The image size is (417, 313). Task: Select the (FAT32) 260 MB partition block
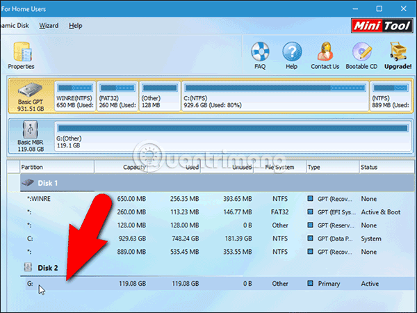click(x=117, y=96)
